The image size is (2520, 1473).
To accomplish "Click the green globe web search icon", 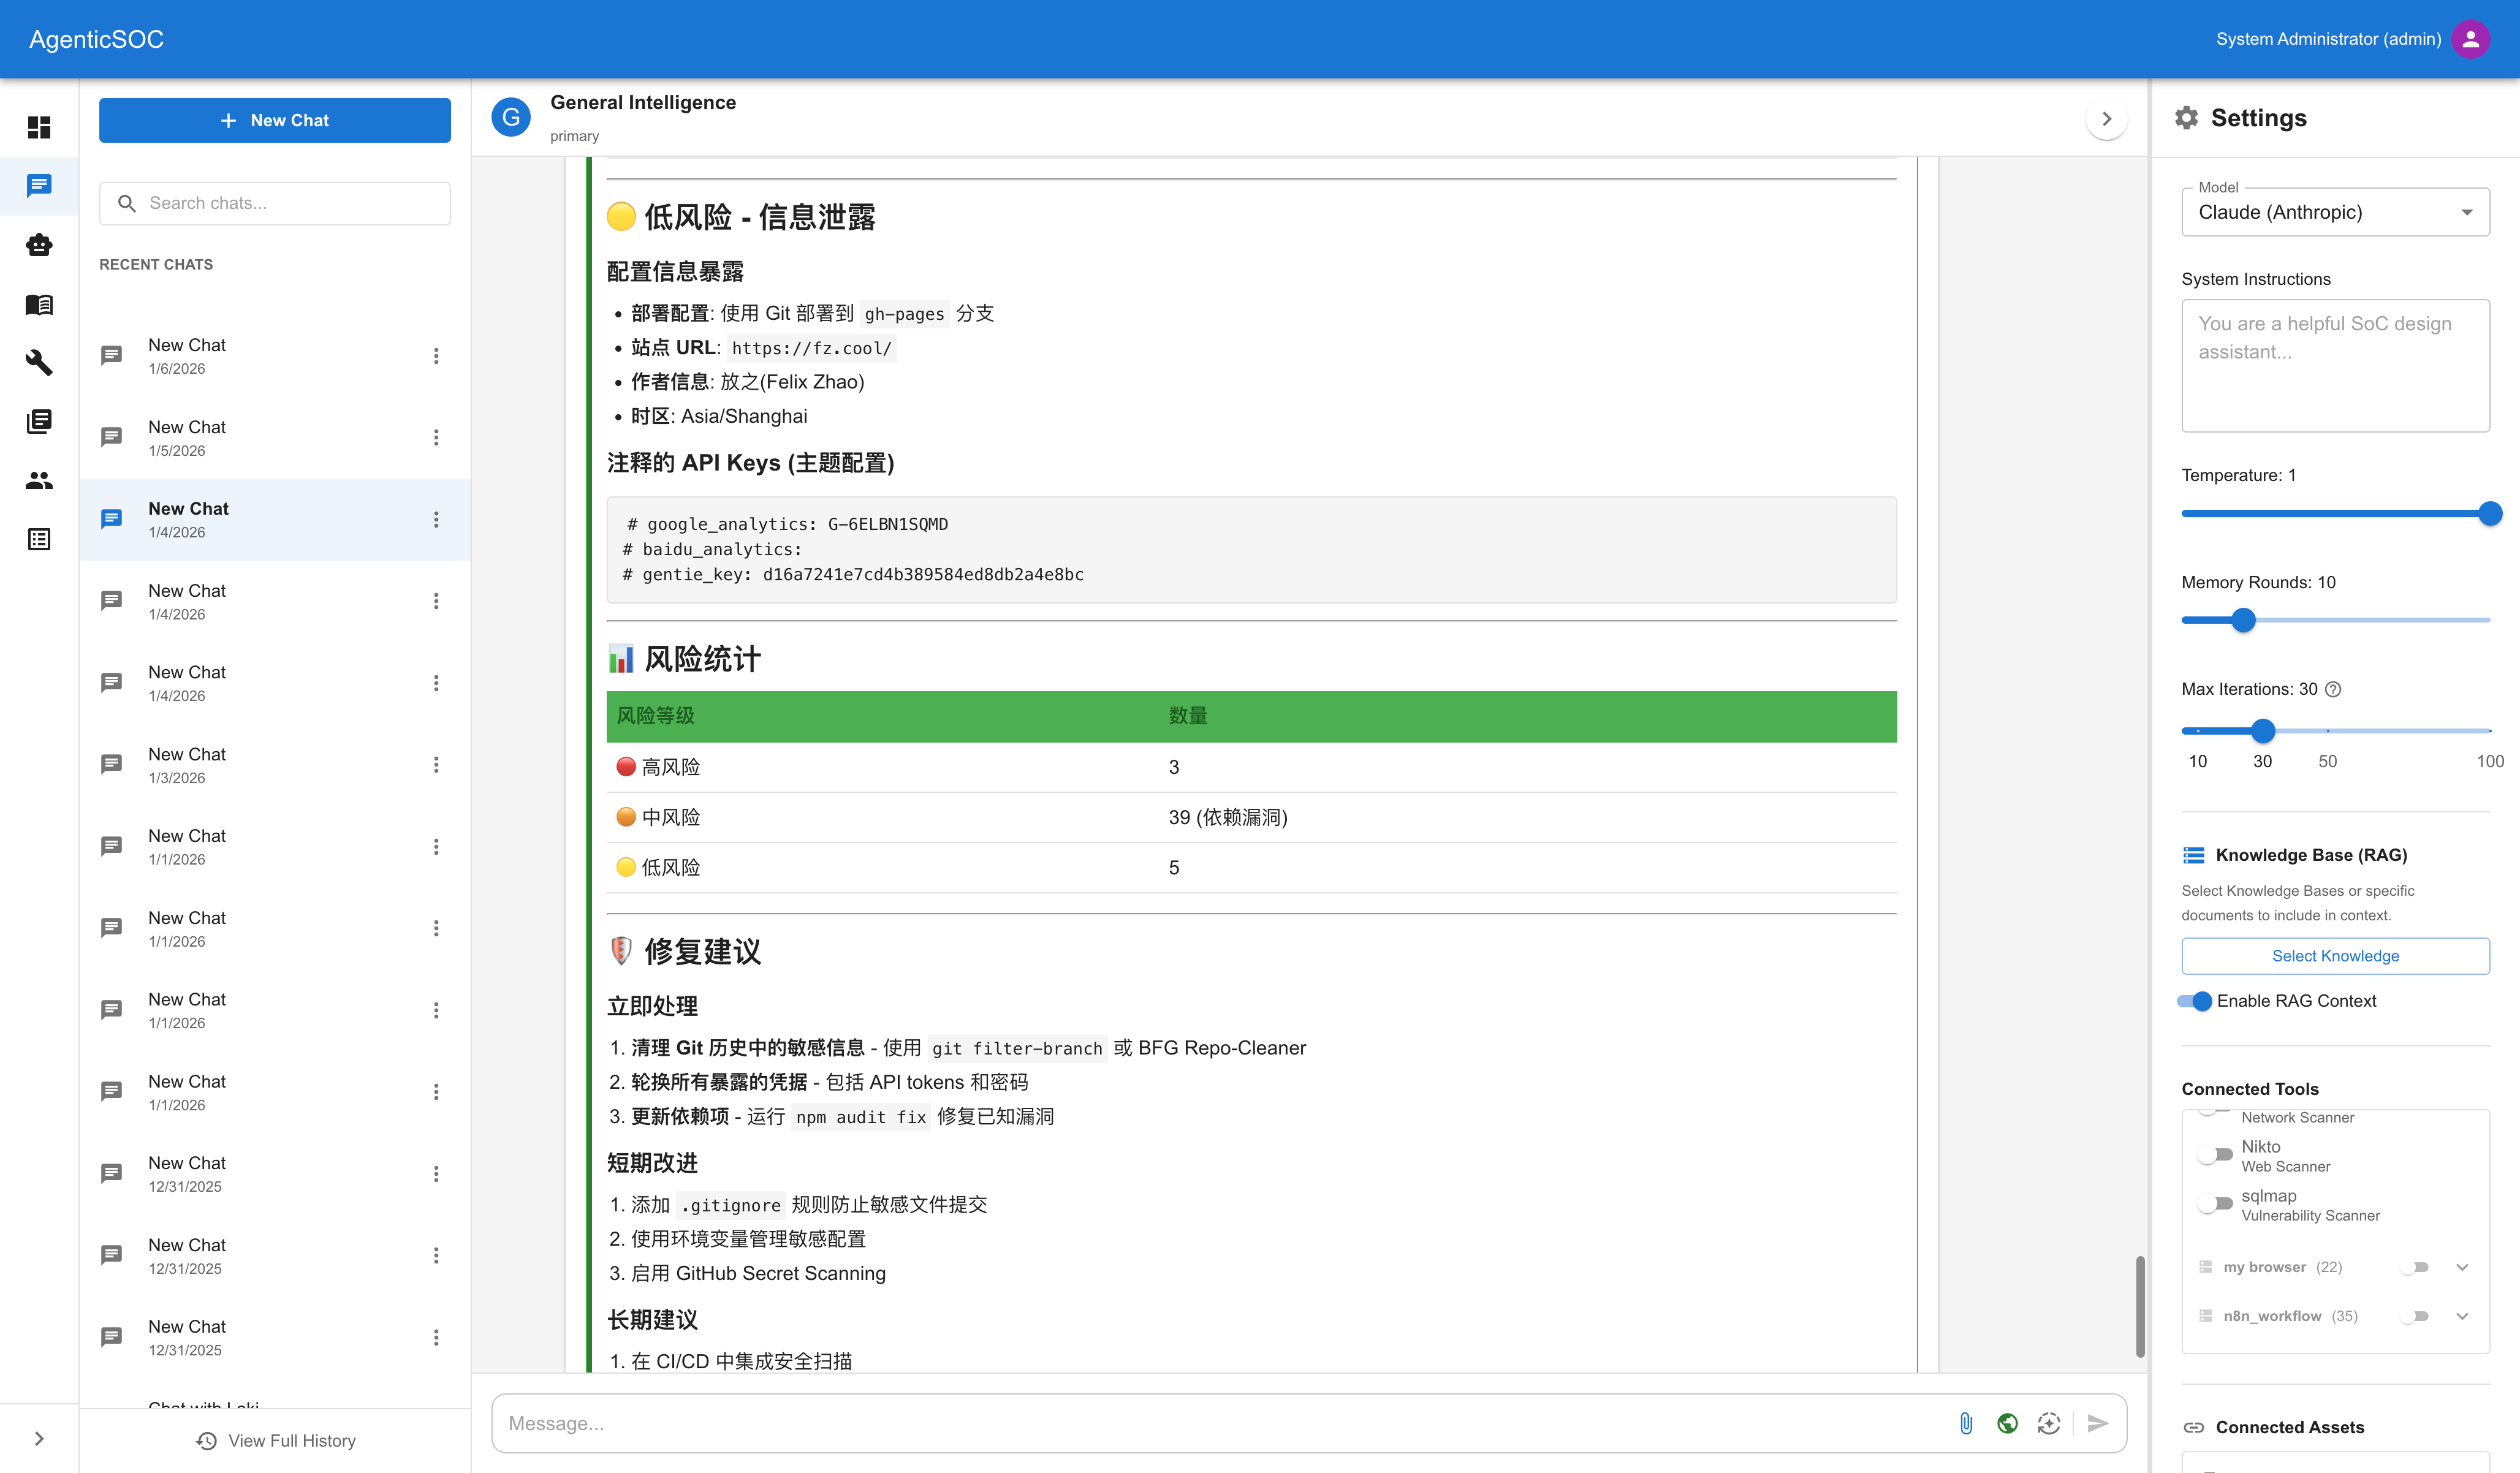I will 2007,1423.
